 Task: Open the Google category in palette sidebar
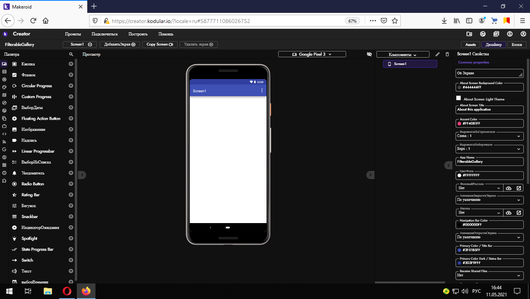pos(4,149)
